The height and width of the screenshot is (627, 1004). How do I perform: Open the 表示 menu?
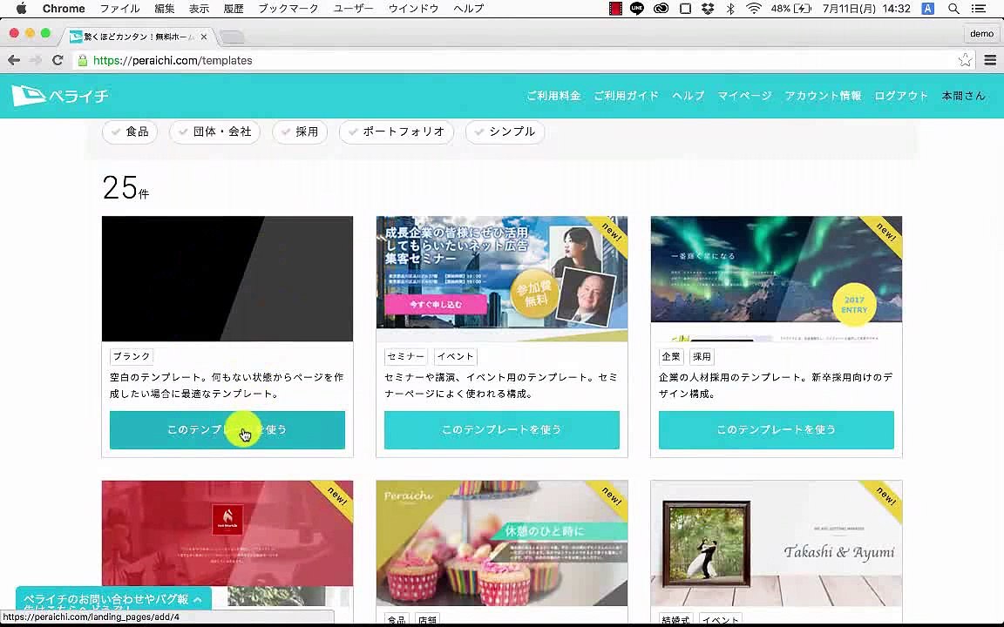199,9
